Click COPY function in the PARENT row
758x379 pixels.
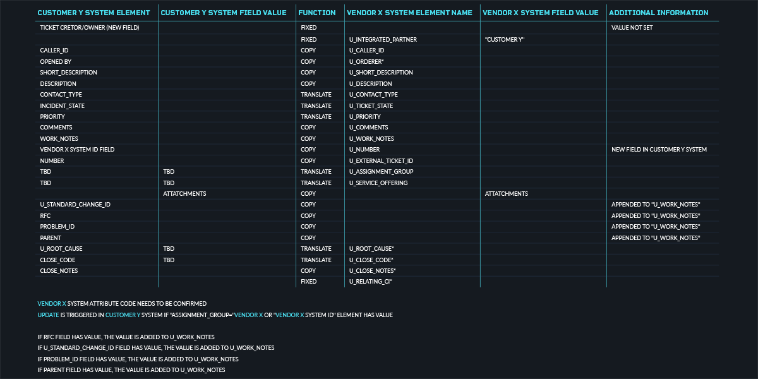308,238
